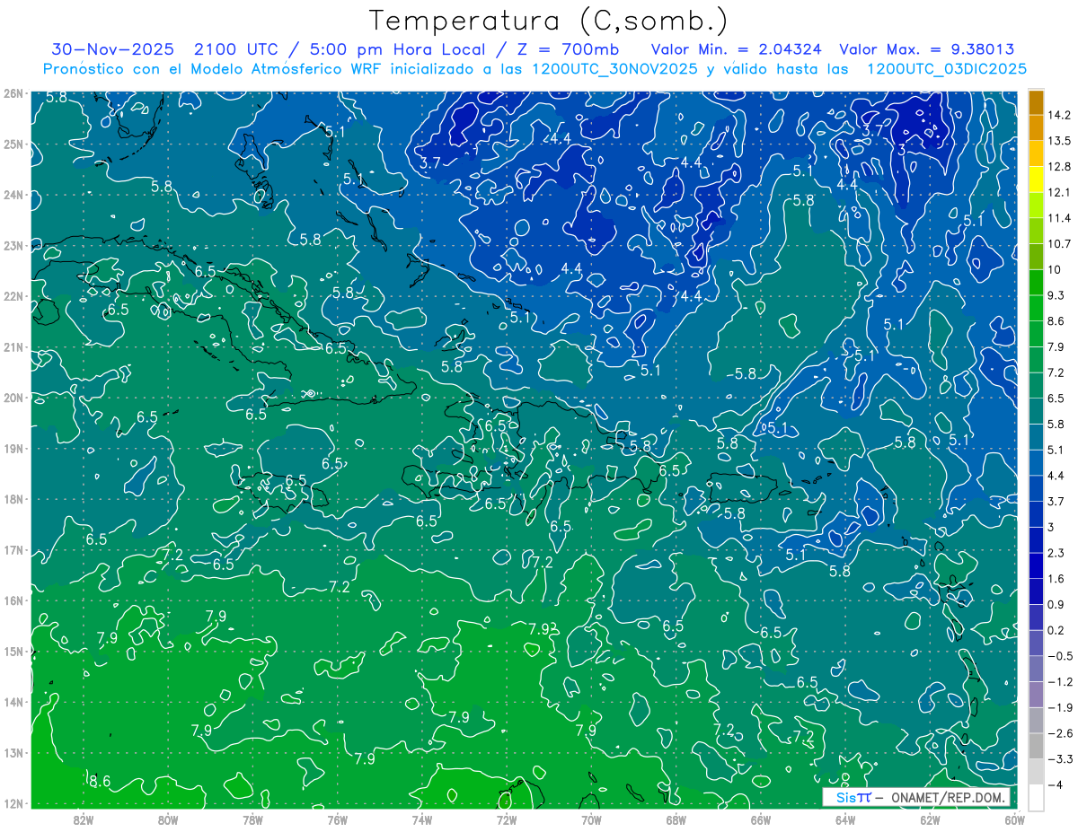Click the '74W' longitude axis label
This screenshot has width=1078, height=832.
pyautogui.click(x=422, y=819)
